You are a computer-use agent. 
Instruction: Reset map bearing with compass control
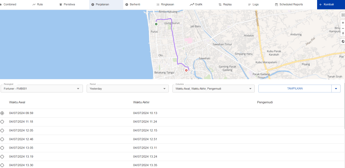tap(343, 33)
